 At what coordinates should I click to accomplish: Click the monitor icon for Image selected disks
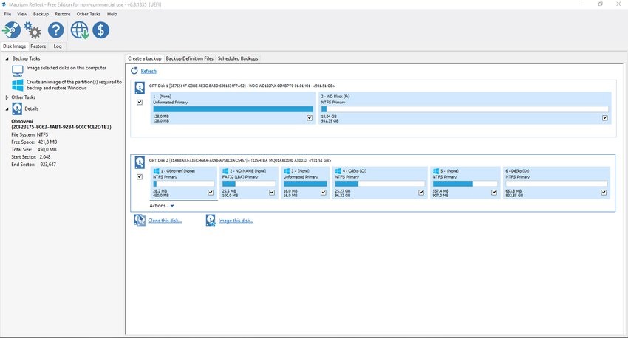tap(18, 71)
